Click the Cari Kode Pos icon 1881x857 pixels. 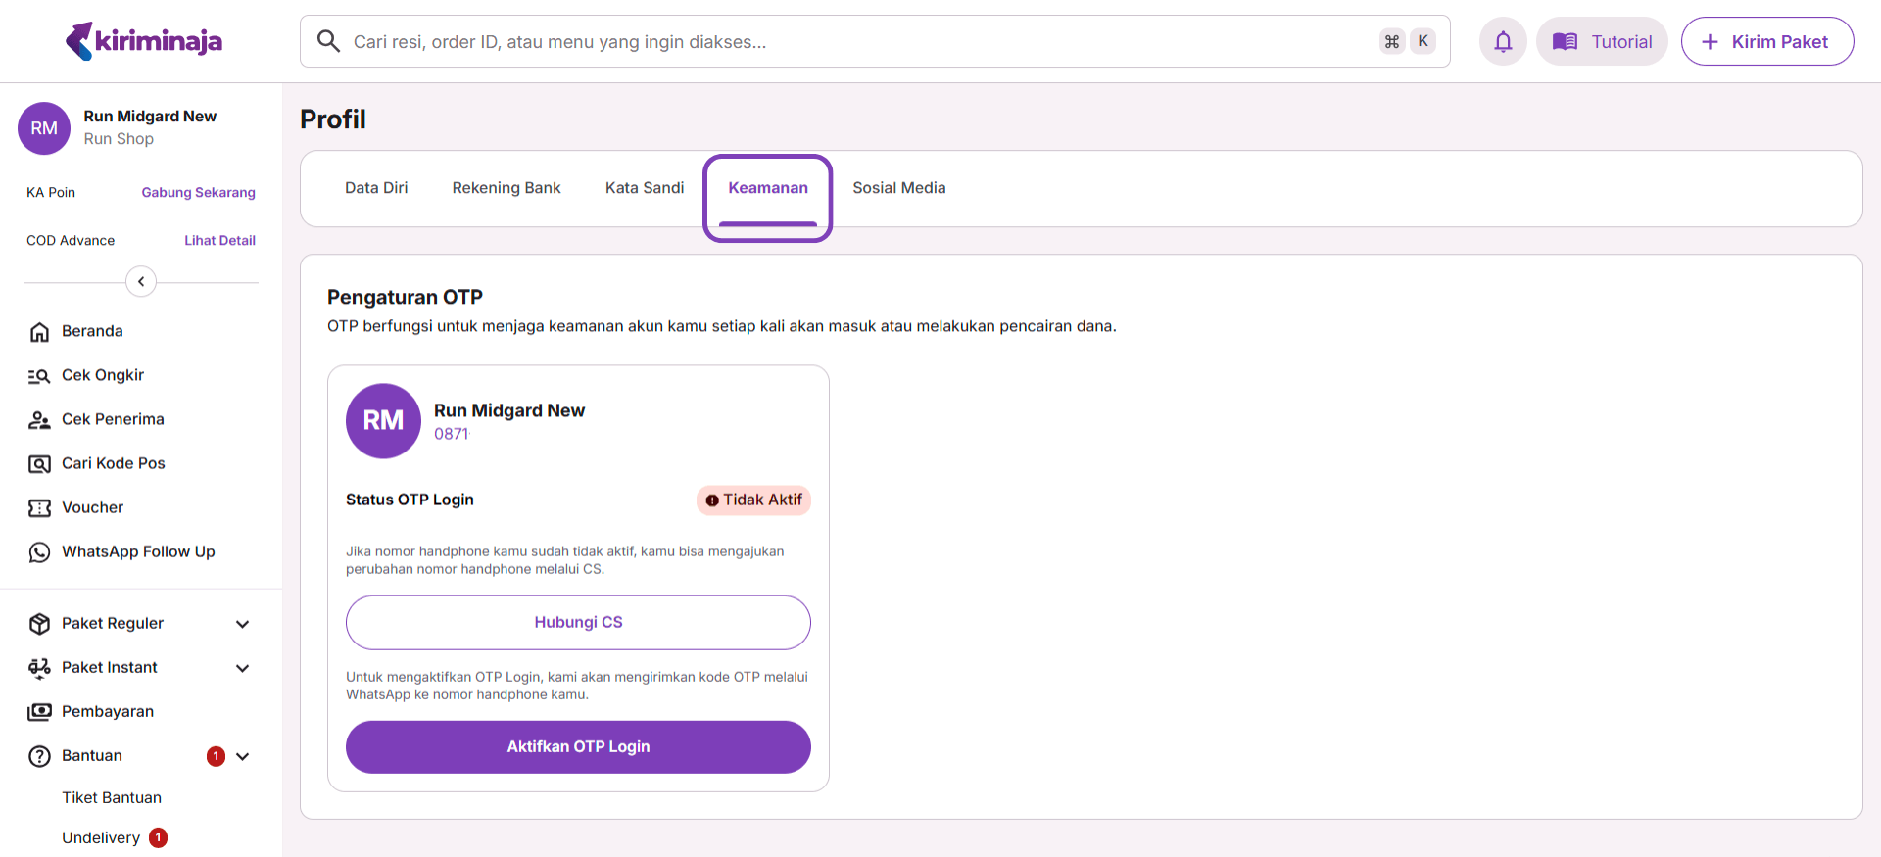pyautogui.click(x=39, y=464)
